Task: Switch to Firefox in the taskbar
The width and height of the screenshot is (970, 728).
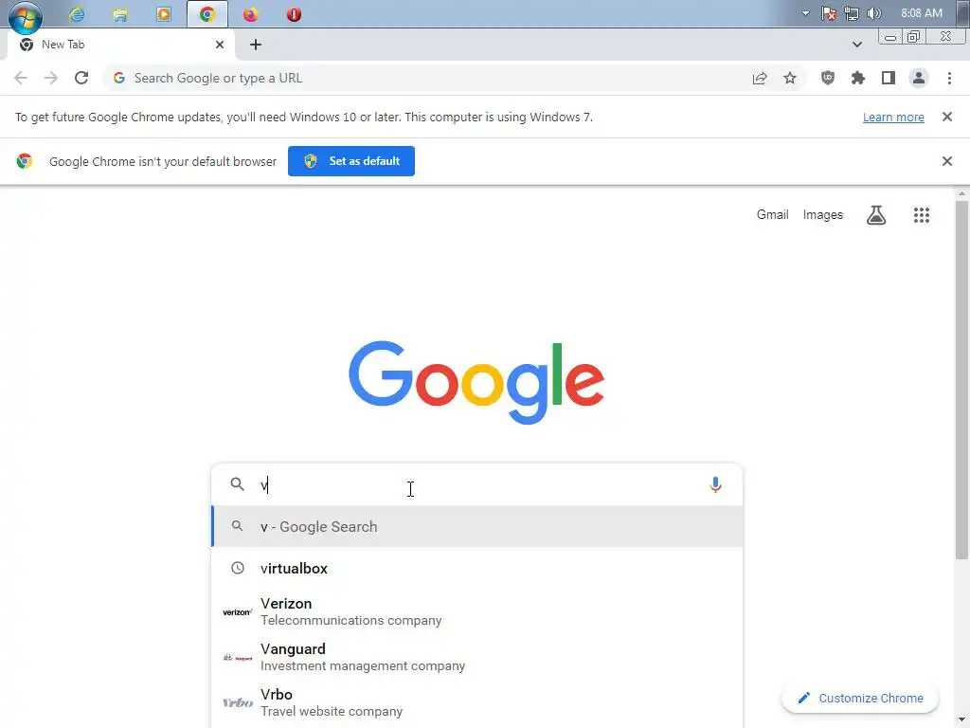Action: (250, 14)
